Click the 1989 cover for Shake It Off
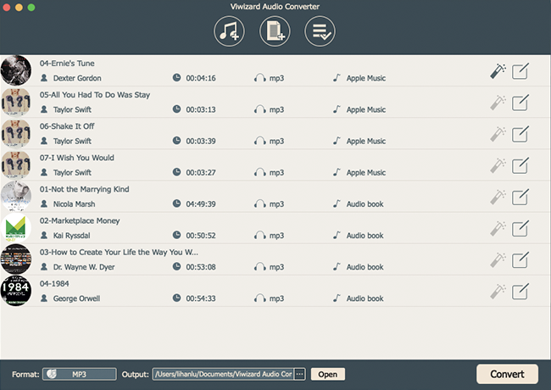Viewport: 551px width, 390px height. tap(16, 133)
